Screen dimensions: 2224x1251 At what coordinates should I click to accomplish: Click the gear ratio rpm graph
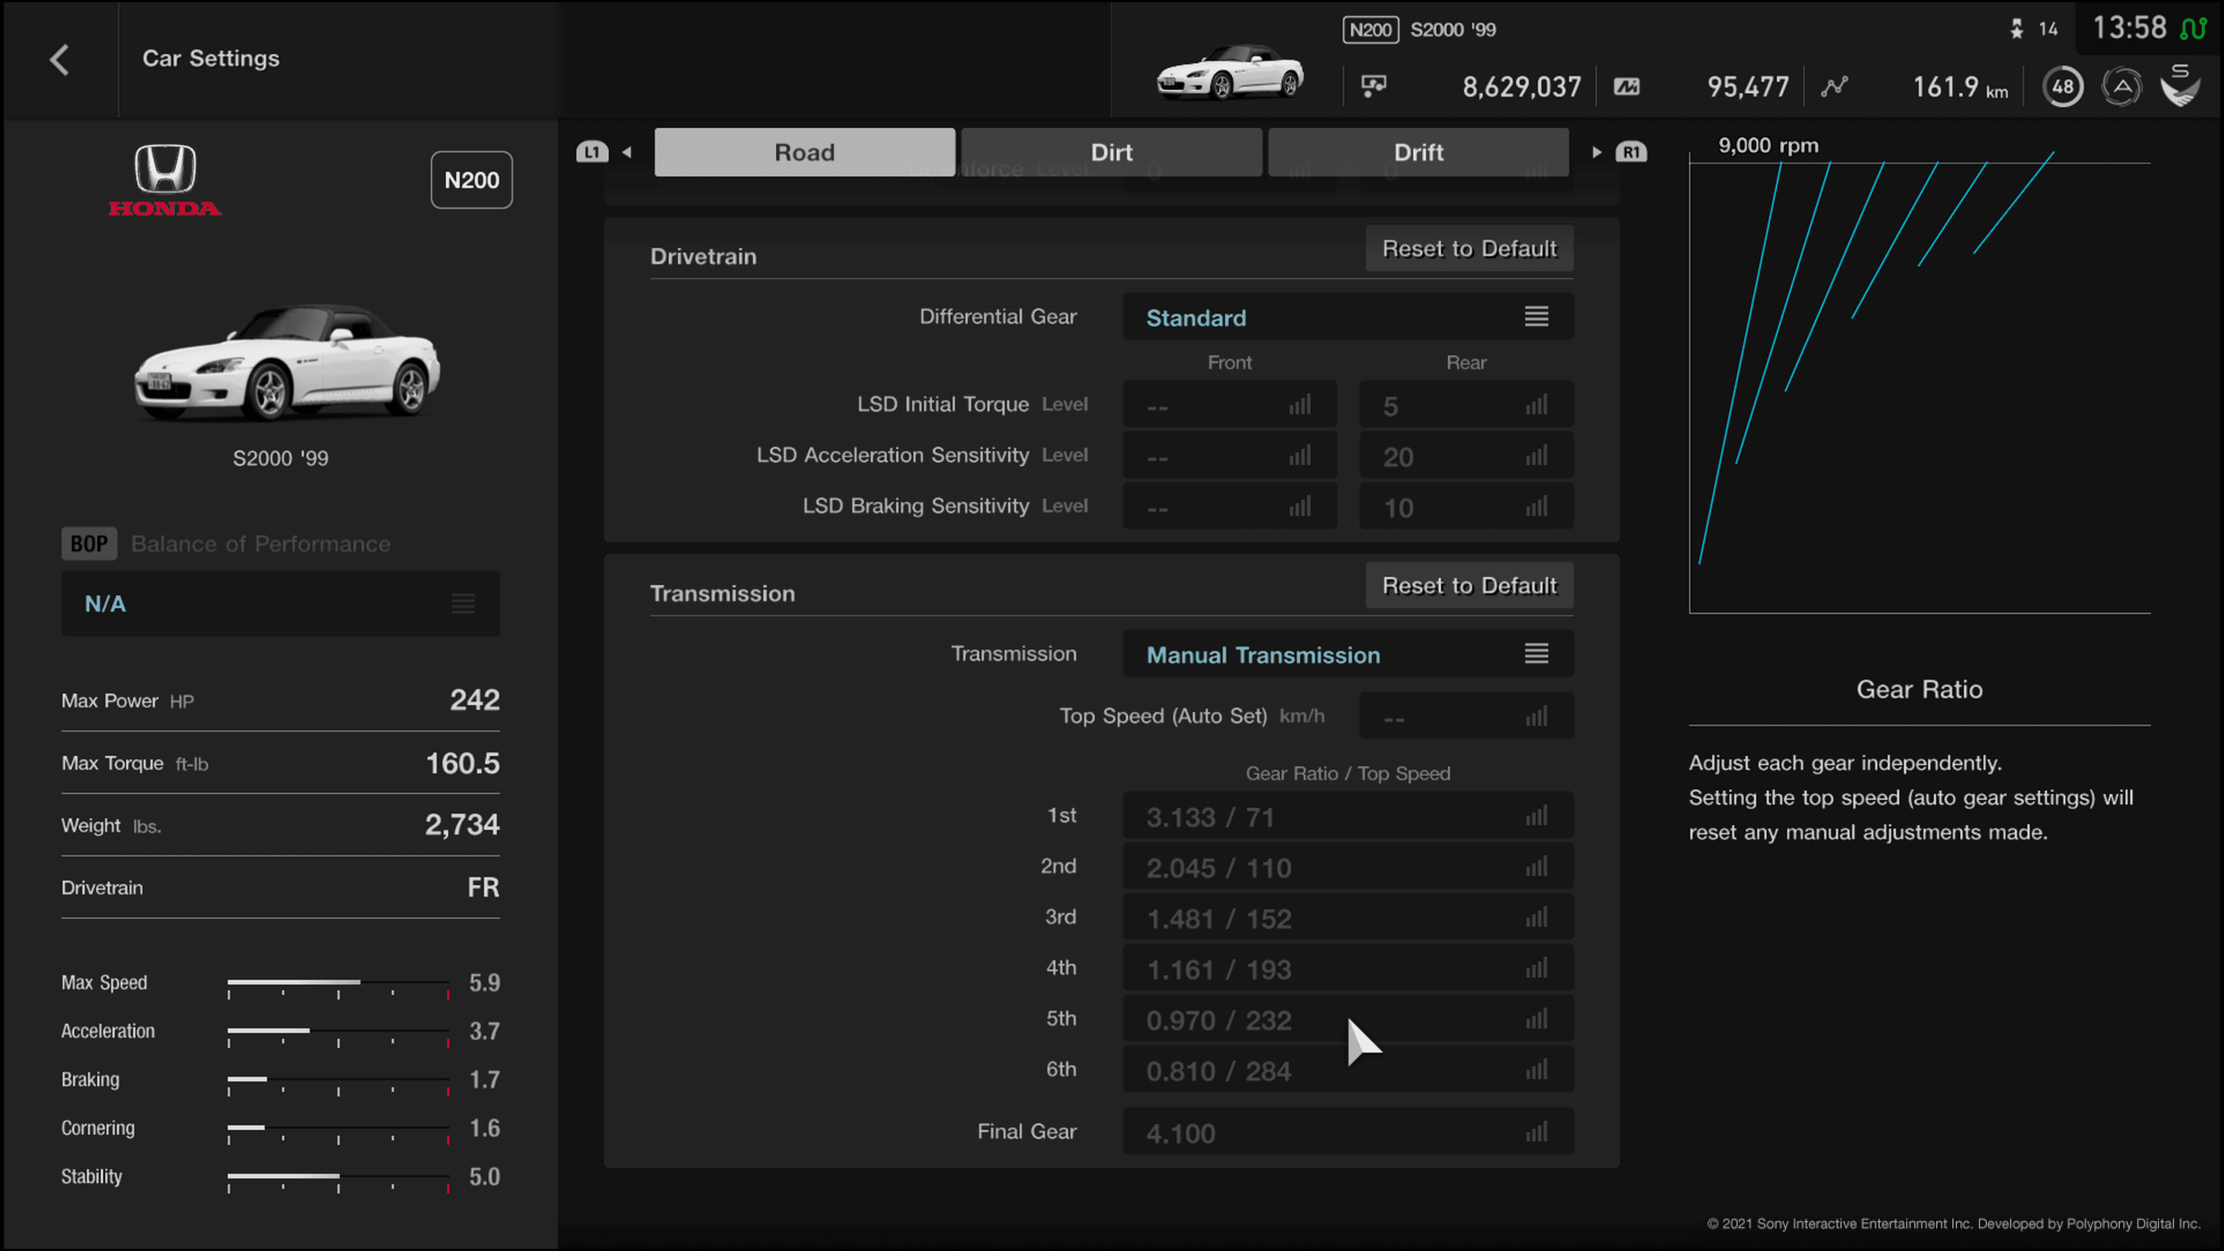[x=1919, y=382]
